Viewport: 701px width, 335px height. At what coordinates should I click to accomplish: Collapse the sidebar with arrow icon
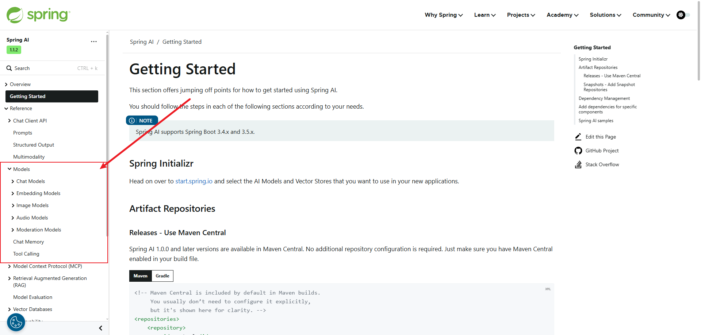(101, 328)
